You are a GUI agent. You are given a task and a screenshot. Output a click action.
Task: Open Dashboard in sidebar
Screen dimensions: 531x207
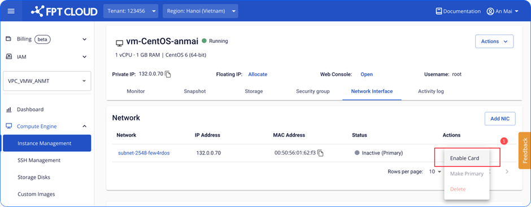[x=30, y=109]
